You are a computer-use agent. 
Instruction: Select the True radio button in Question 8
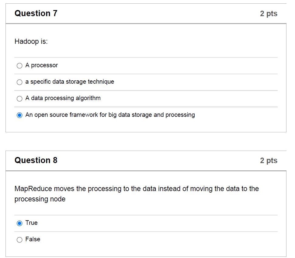19,223
